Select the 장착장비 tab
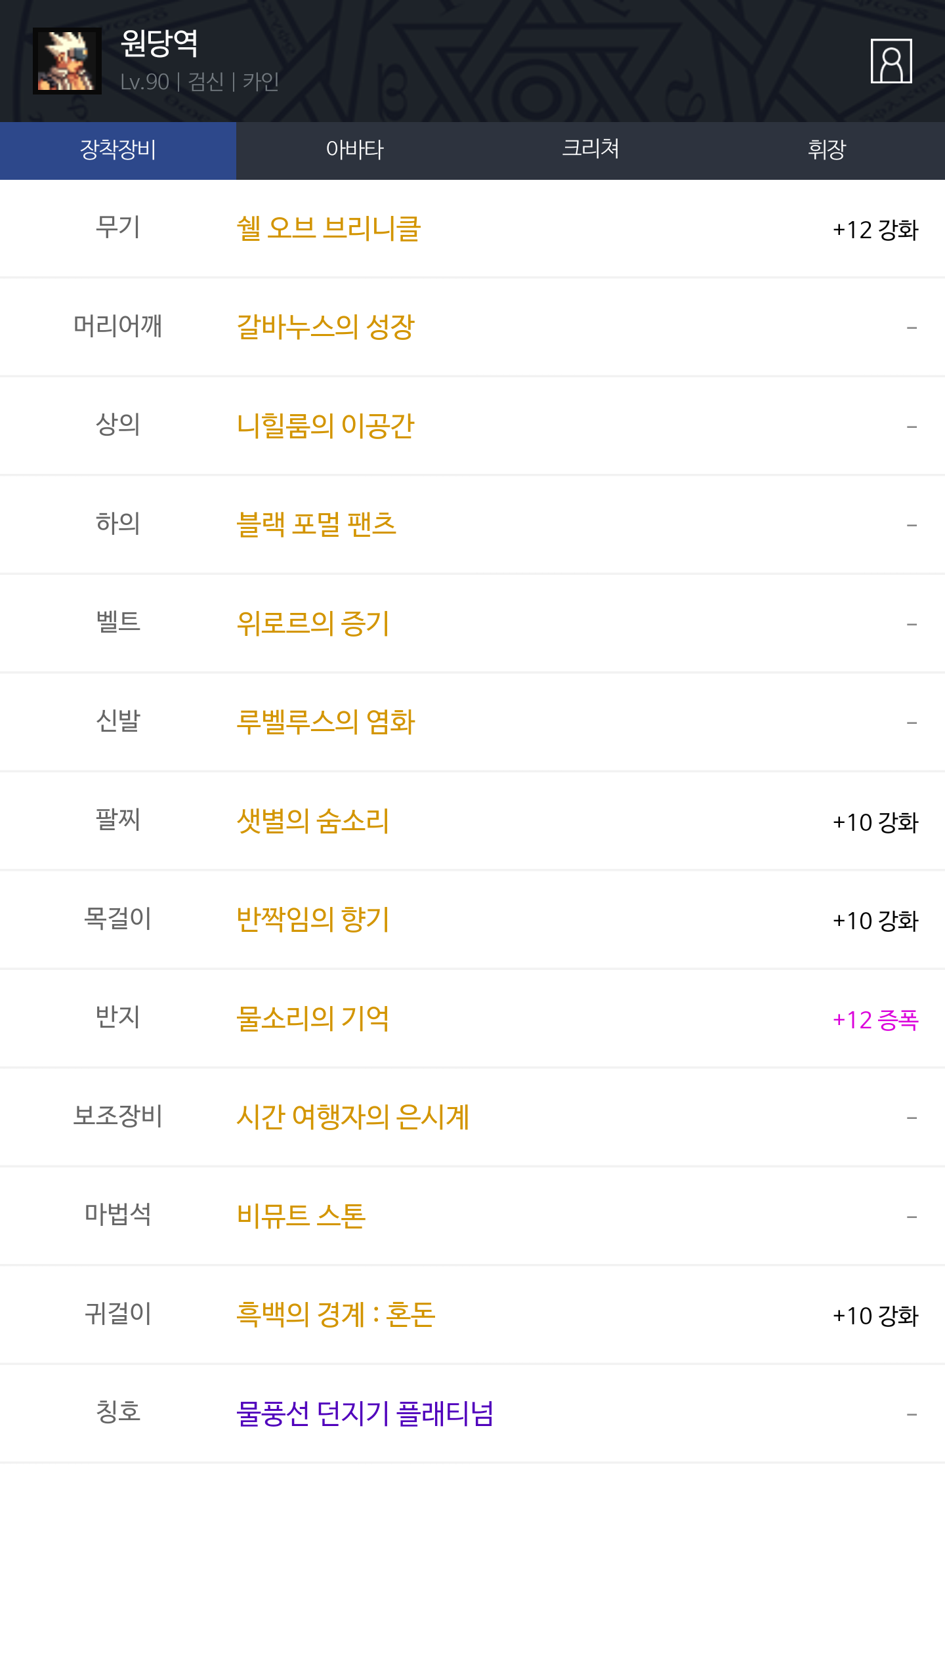945x1680 pixels. pos(118,150)
